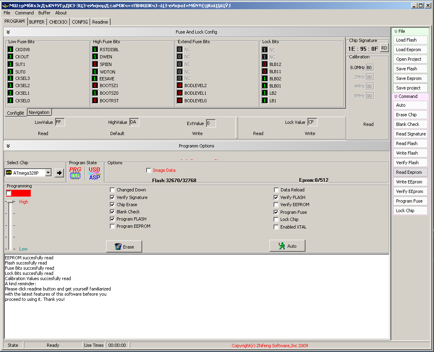Uncheck the Verify FLASH option
The image size is (434, 352).
click(276, 197)
